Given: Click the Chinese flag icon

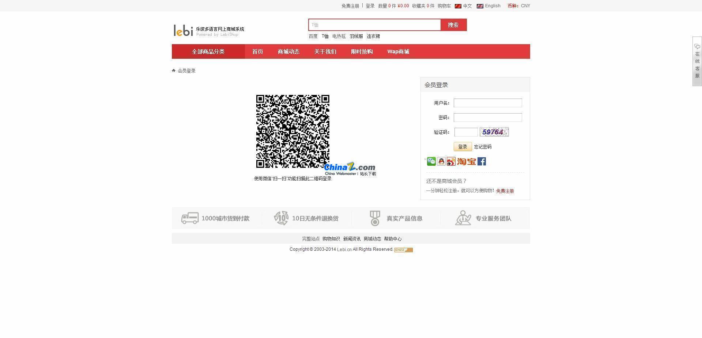Looking at the screenshot, I should coord(458,6).
